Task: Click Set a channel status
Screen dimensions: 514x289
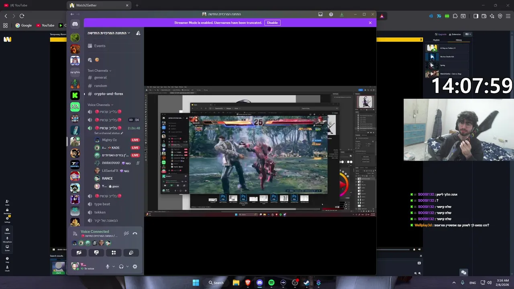Action: coord(108,133)
